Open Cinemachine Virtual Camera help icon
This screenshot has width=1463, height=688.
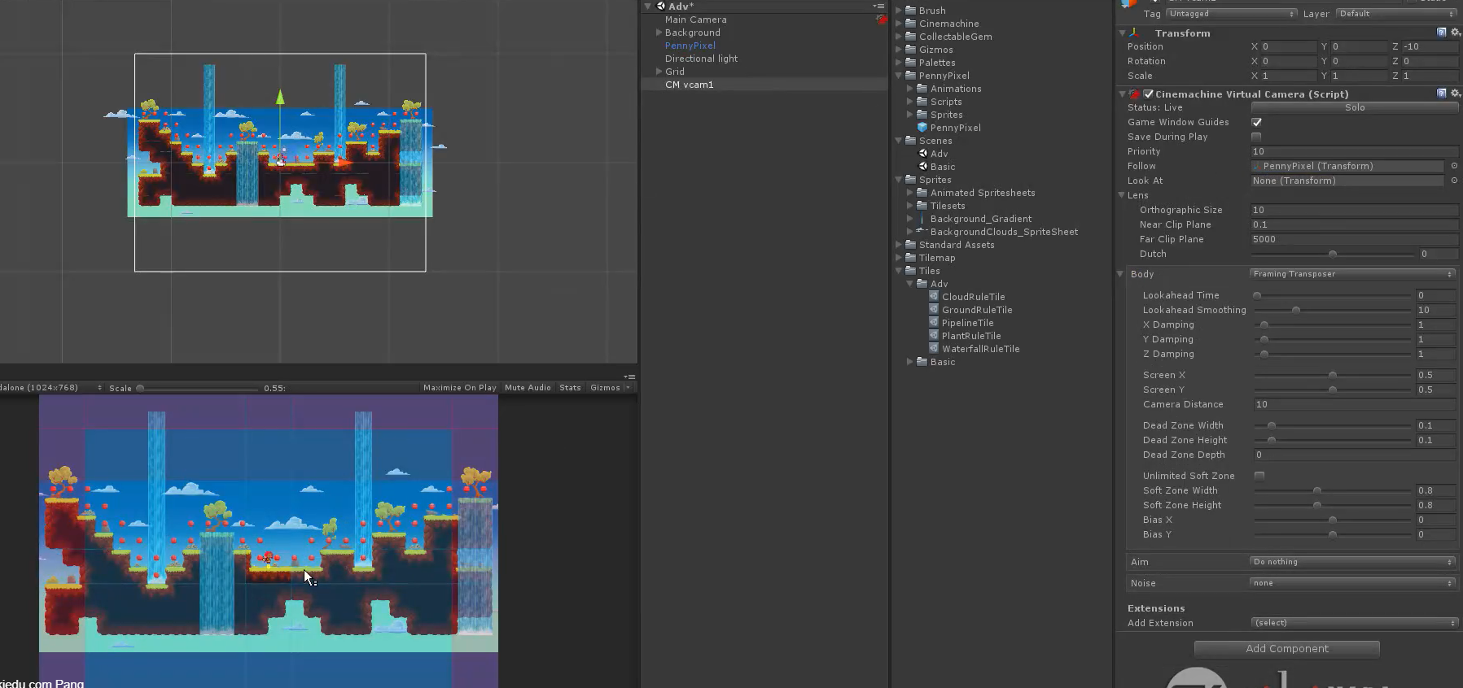tap(1442, 94)
